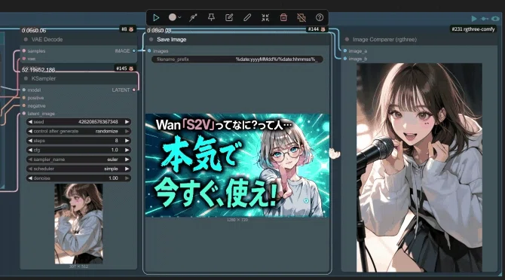The width and height of the screenshot is (505, 280).
Task: Click the Save Image preview banner image
Action: tap(237, 166)
